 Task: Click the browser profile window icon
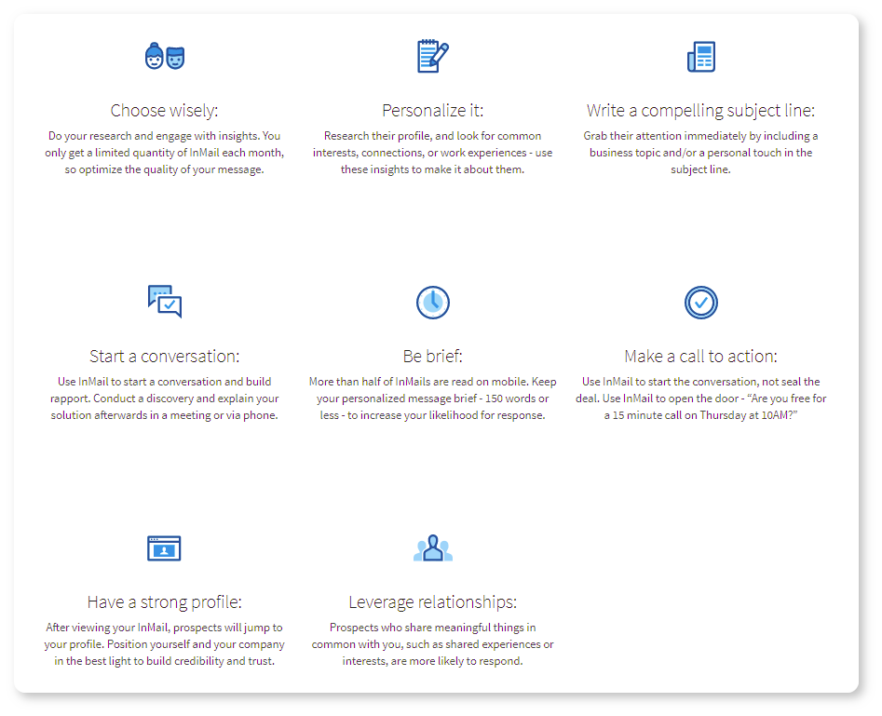point(164,548)
